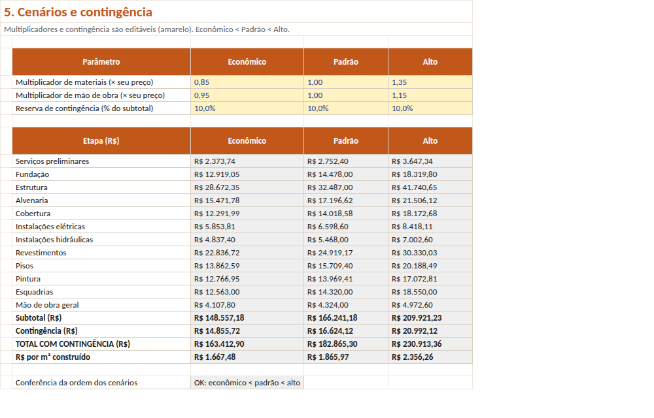The width and height of the screenshot is (654, 418).
Task: Select the Econômico mão de obra multiplier 0,95
Action: [247, 95]
